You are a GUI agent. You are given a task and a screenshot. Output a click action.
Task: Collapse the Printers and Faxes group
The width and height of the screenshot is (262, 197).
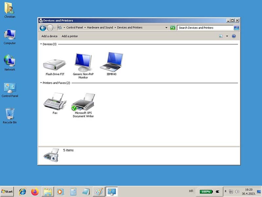[41, 83]
